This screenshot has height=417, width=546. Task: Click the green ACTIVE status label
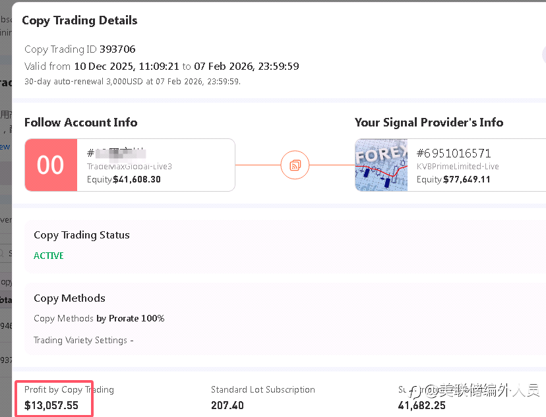click(49, 256)
